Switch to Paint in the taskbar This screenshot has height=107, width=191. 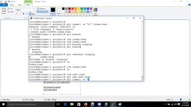(x=120, y=104)
